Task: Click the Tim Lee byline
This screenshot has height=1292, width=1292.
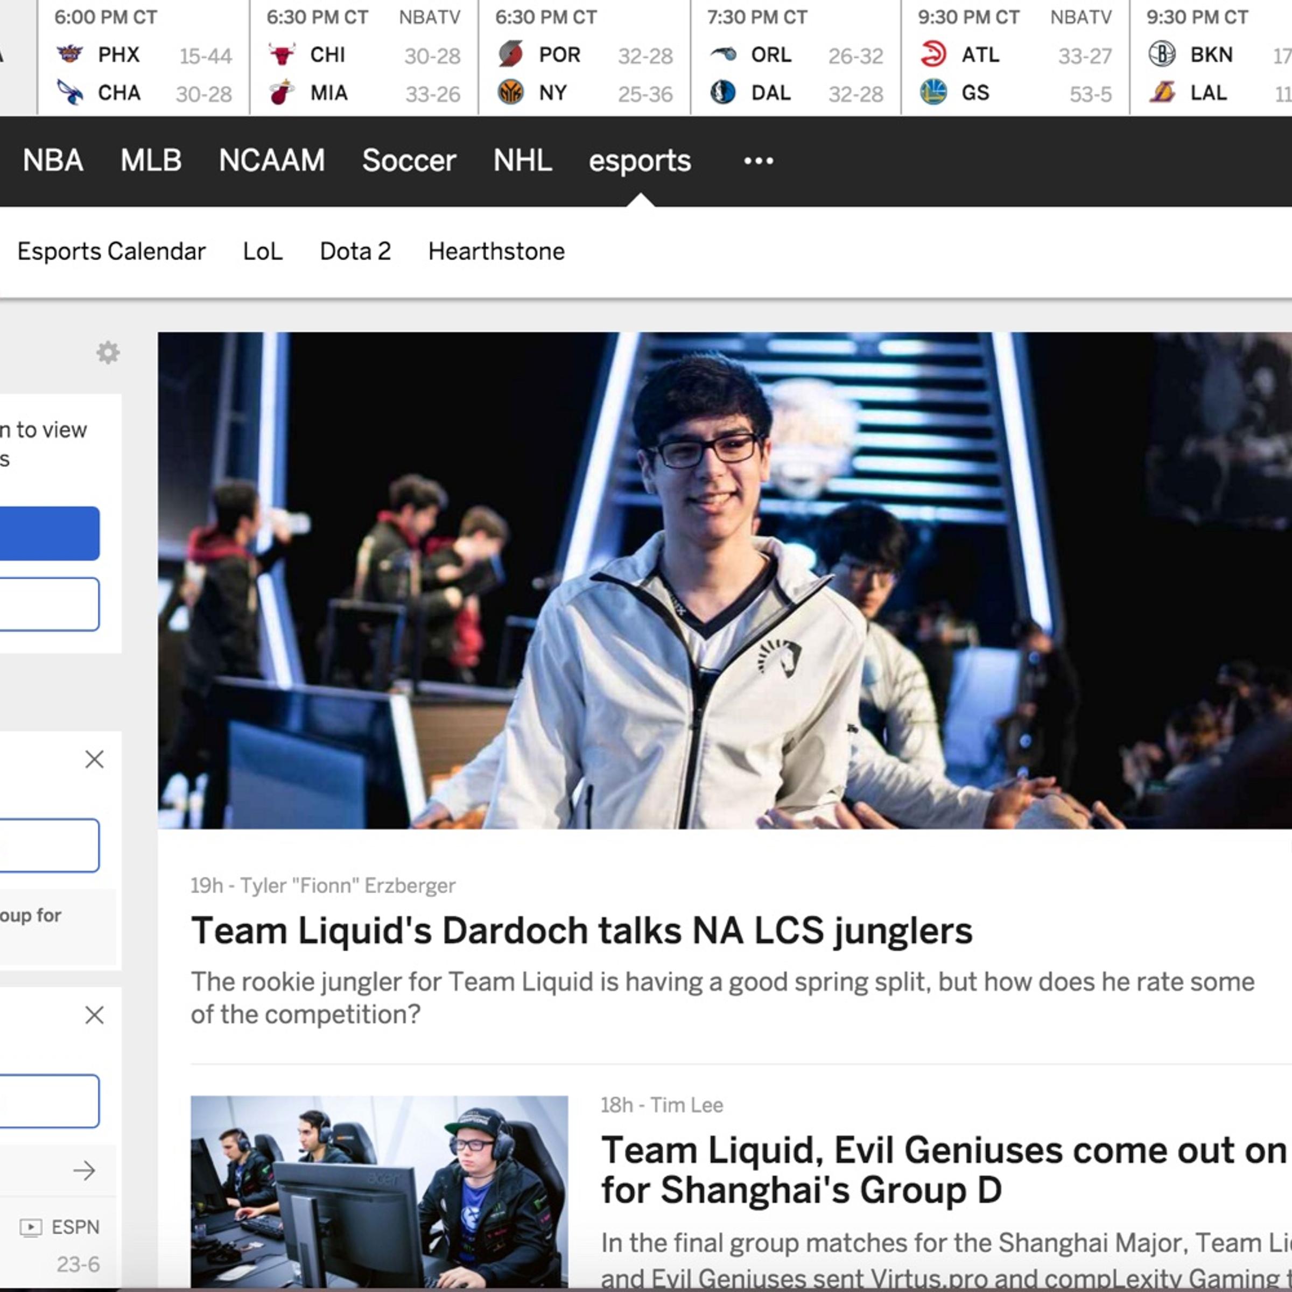Action: point(688,1105)
